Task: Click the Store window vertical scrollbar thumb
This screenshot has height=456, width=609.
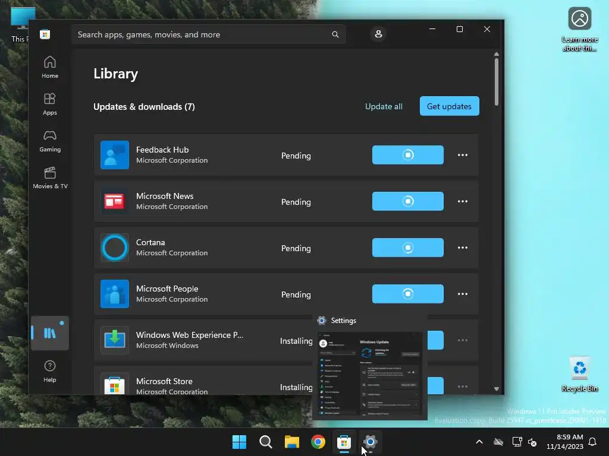Action: [x=497, y=81]
